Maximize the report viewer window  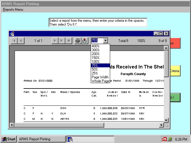click(x=161, y=34)
